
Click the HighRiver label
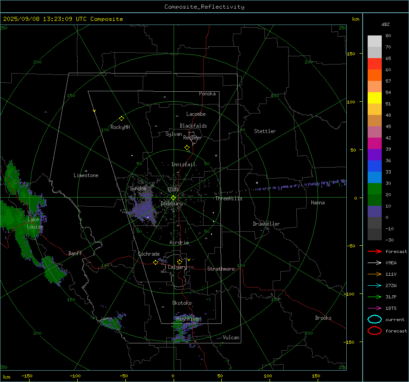tap(189, 319)
